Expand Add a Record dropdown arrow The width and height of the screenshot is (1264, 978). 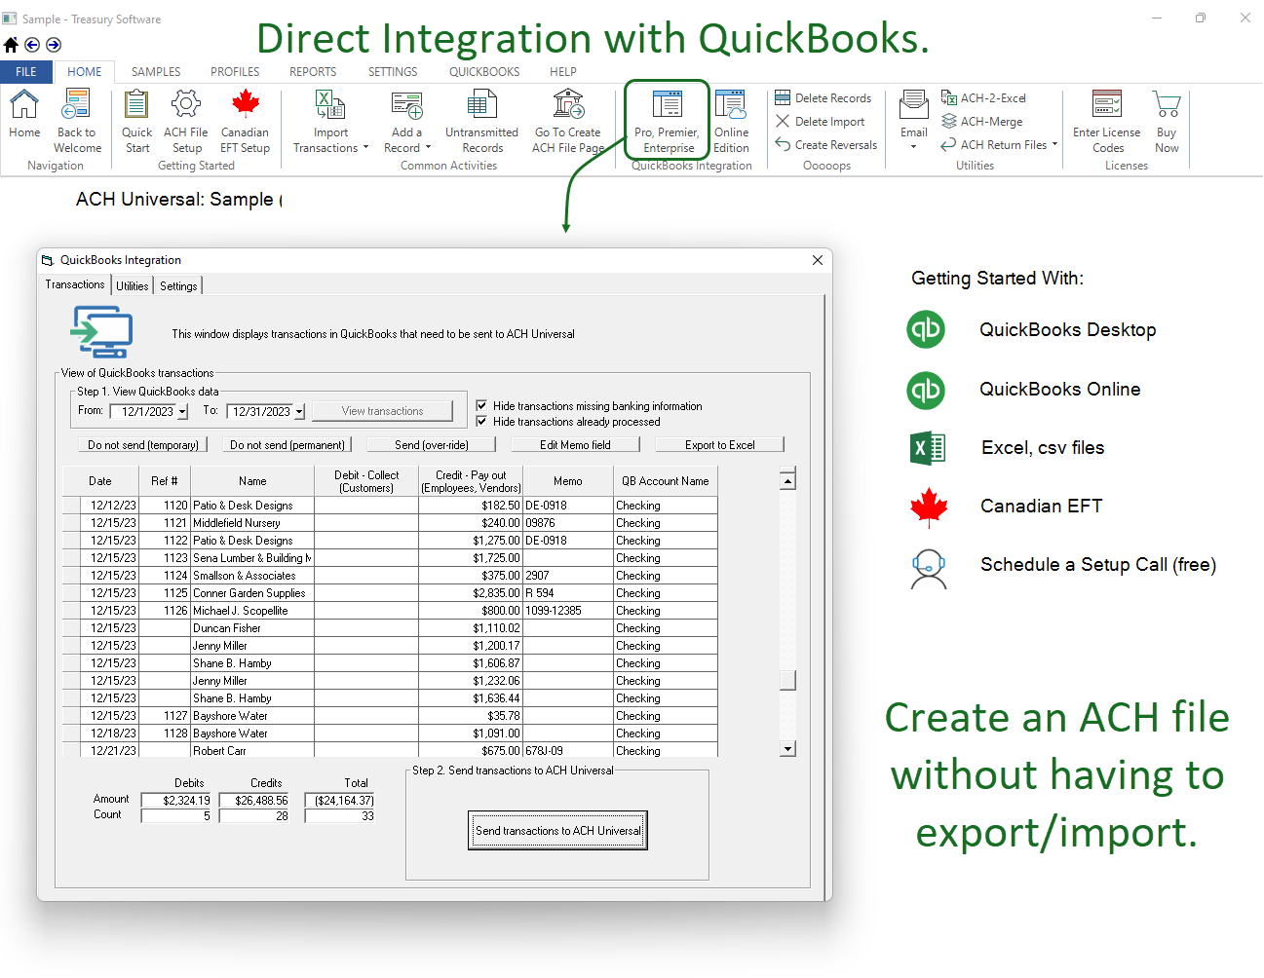428,148
